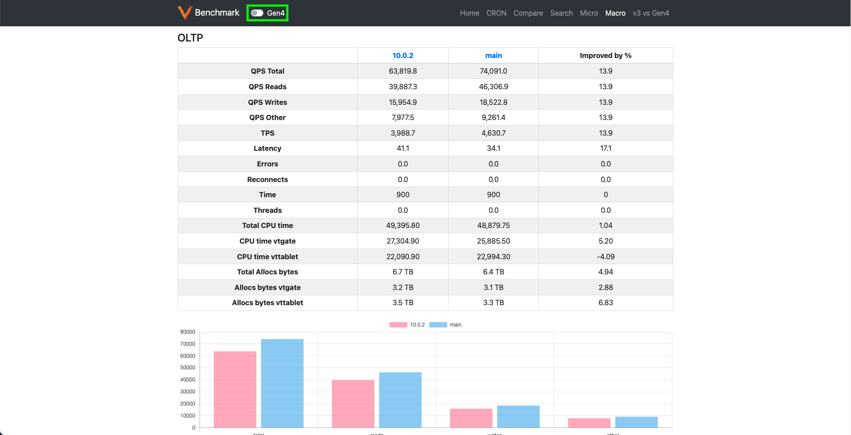The image size is (851, 435).
Task: Click the 10.0.2 column header link
Action: coord(403,55)
